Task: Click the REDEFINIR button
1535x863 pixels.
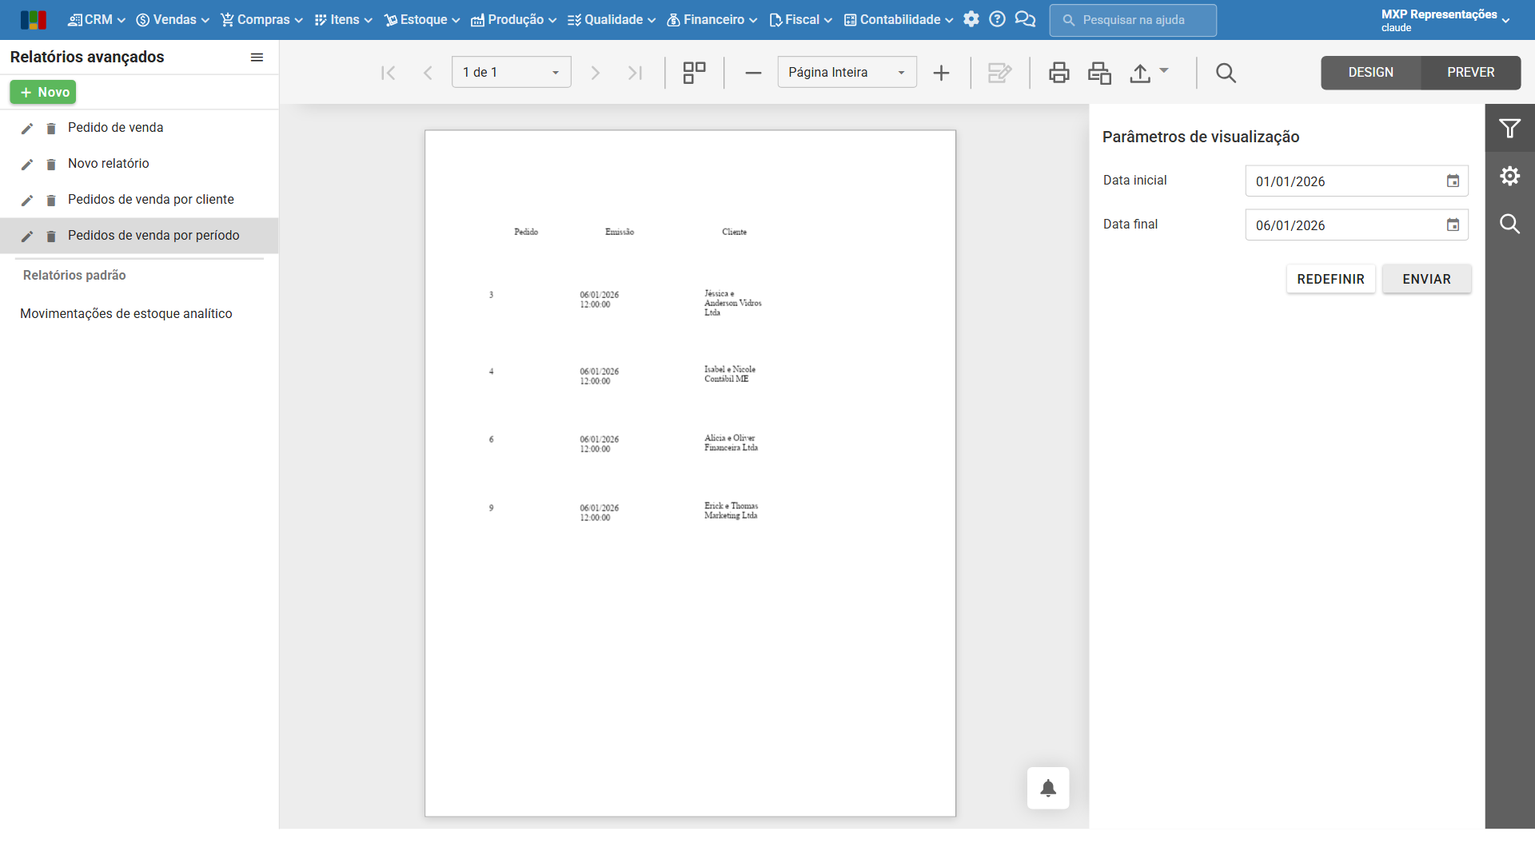Action: (1330, 279)
